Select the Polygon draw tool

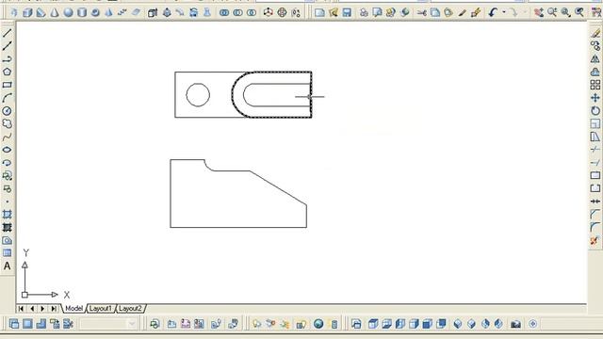pyautogui.click(x=7, y=72)
